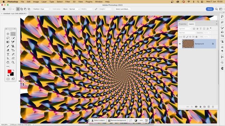The height and width of the screenshot is (126, 225).
Task: Open the Style dropdown set to Normal
Action: tap(74, 9)
